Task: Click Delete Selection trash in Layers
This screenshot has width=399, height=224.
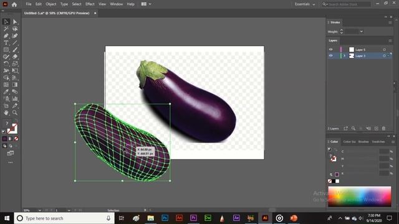Action: coord(384,129)
